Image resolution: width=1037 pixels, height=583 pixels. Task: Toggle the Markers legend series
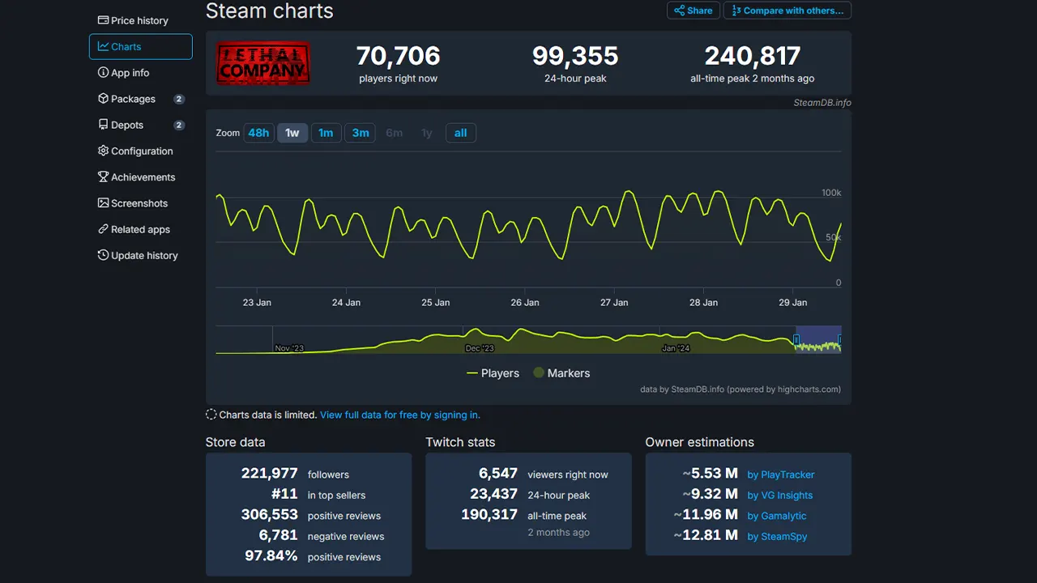pos(561,373)
